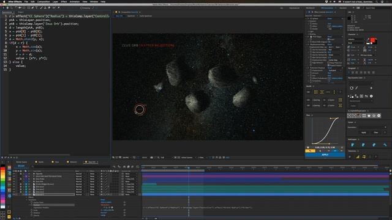Select the Rectangle shape tool
The height and width of the screenshot is (220, 392).
[29, 8]
